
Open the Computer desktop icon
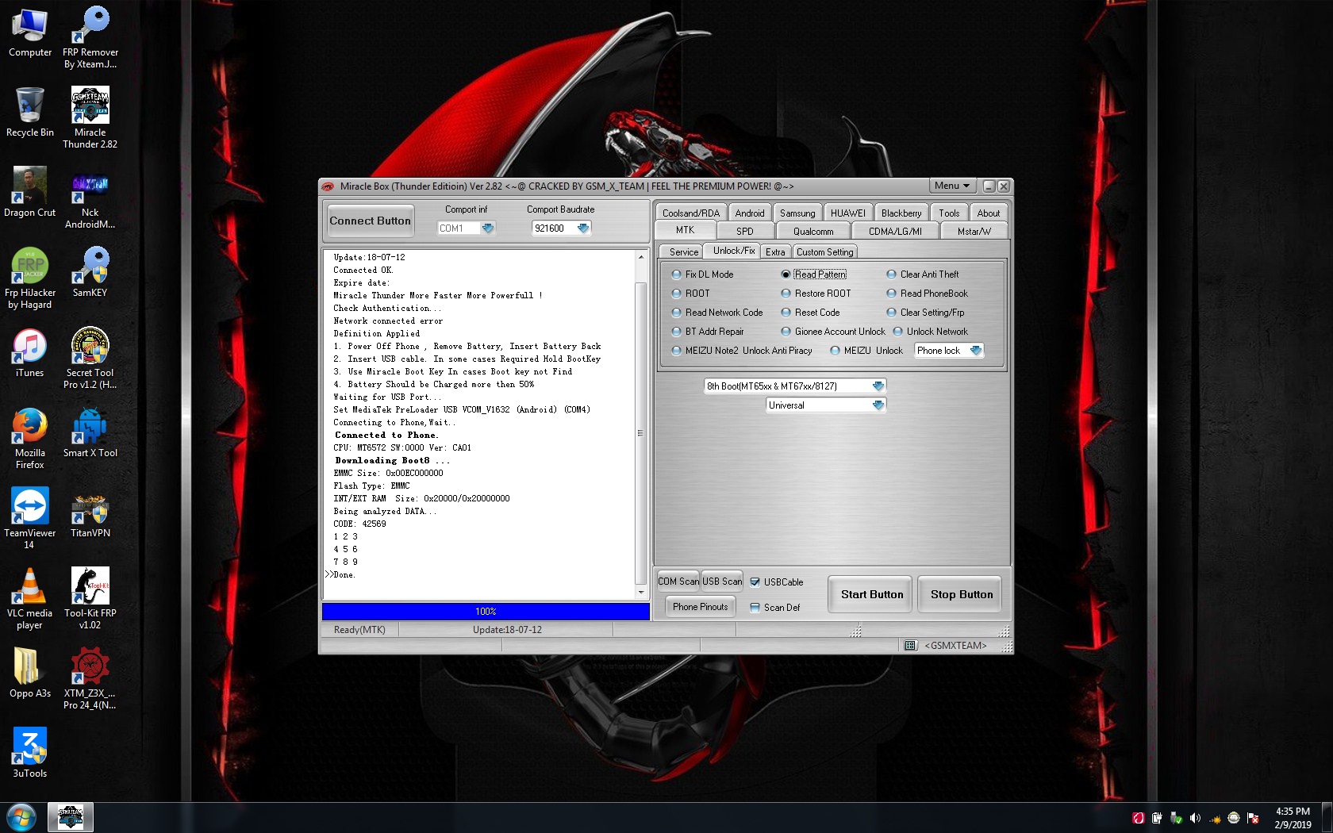point(30,33)
